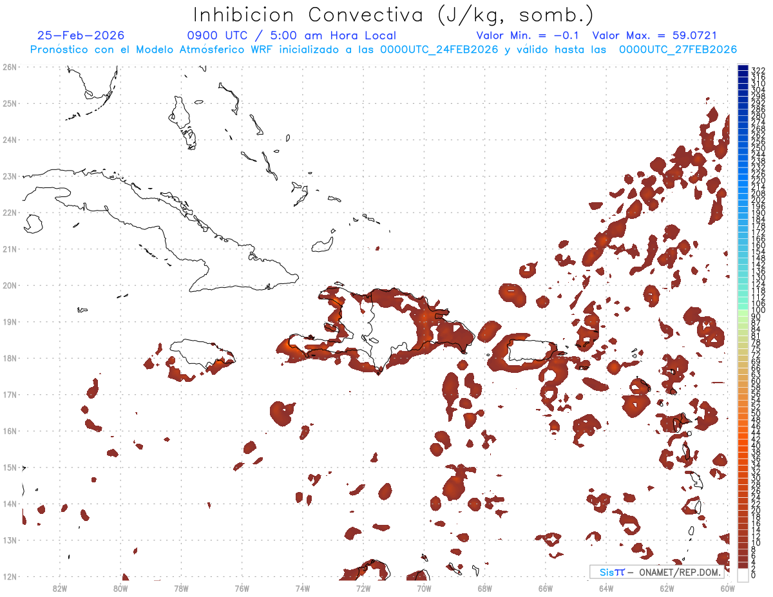Click latitude label '21N'
The height and width of the screenshot is (597, 773).
pos(10,249)
